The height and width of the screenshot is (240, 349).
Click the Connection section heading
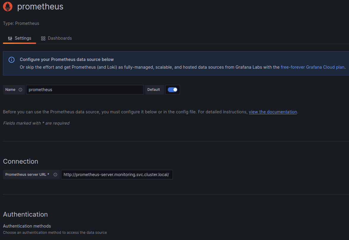click(x=20, y=161)
